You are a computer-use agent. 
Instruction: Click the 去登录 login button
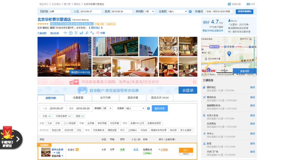click(188, 90)
